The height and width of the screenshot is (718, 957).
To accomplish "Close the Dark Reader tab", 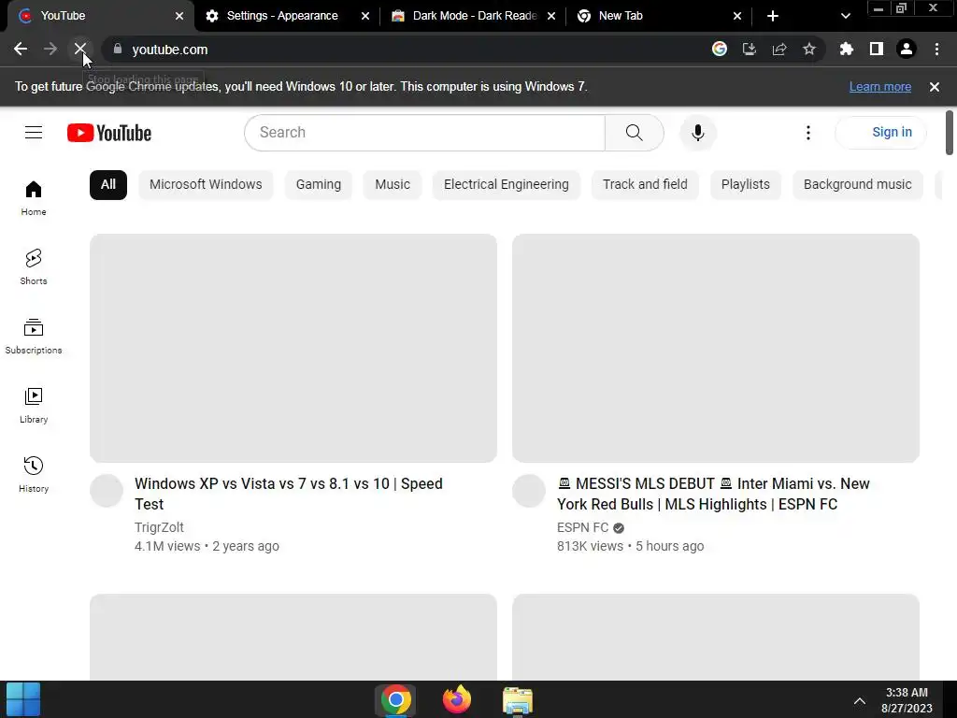I will pyautogui.click(x=551, y=16).
